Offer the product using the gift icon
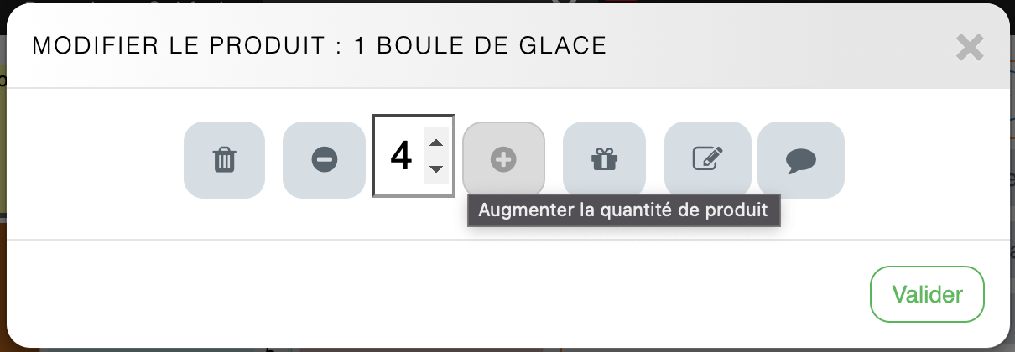 point(604,160)
